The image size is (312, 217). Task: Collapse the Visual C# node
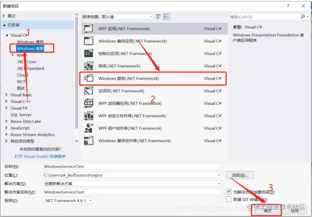point(7,35)
